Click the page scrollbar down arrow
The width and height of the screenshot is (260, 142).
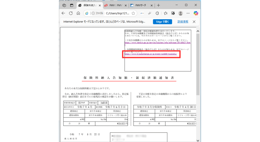[x=198, y=140]
